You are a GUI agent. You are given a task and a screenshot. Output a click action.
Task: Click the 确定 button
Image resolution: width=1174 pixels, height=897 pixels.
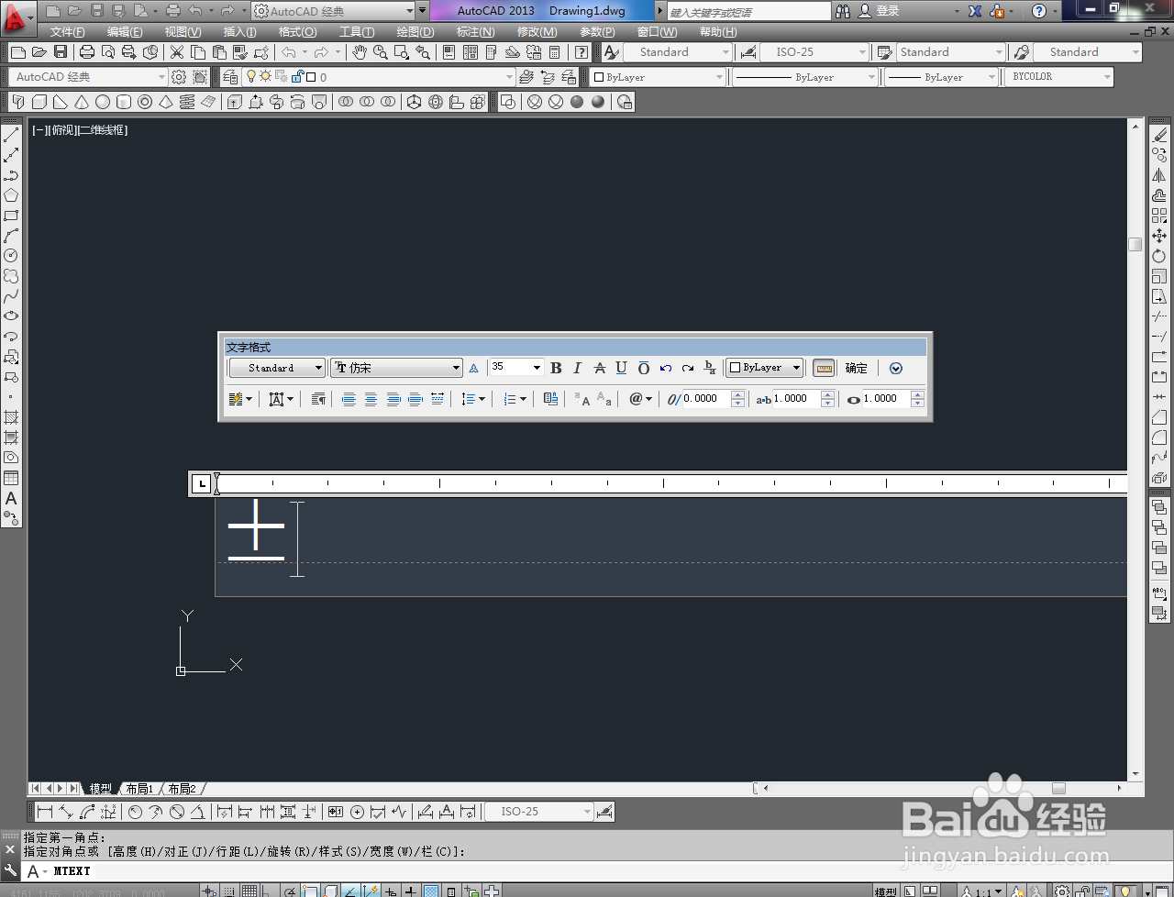856,368
